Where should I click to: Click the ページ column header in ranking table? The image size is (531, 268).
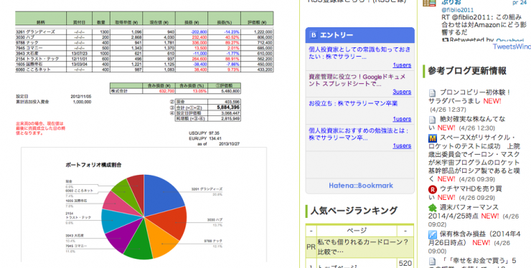357,231
